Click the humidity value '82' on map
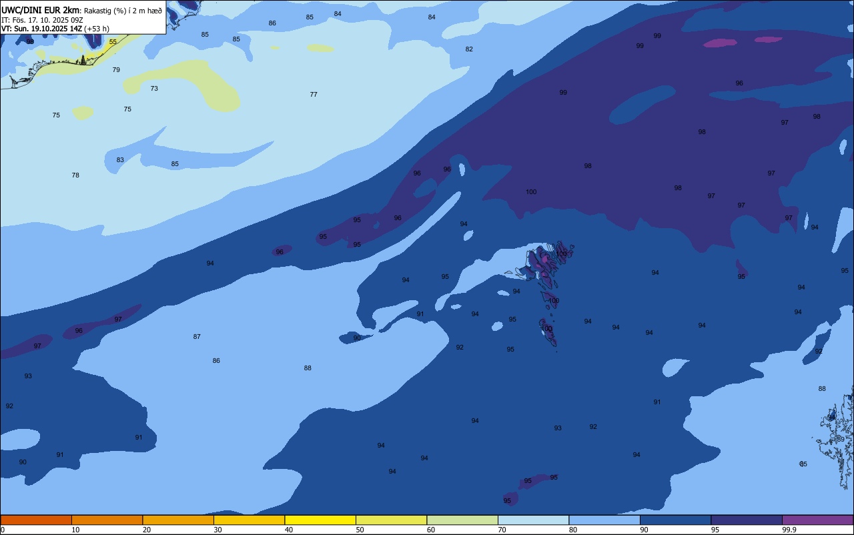854x535 pixels. coord(469,49)
